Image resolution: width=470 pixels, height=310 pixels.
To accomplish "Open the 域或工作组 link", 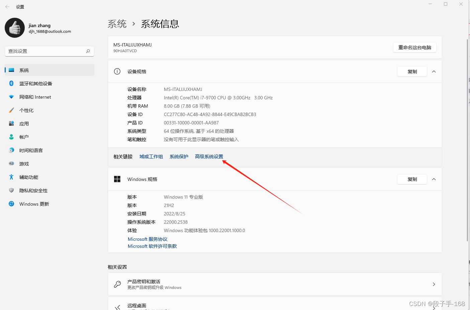I will [151, 157].
